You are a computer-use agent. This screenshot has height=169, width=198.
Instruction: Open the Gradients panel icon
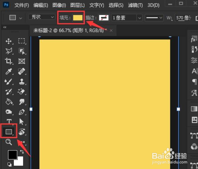pyautogui.click(x=194, y=109)
